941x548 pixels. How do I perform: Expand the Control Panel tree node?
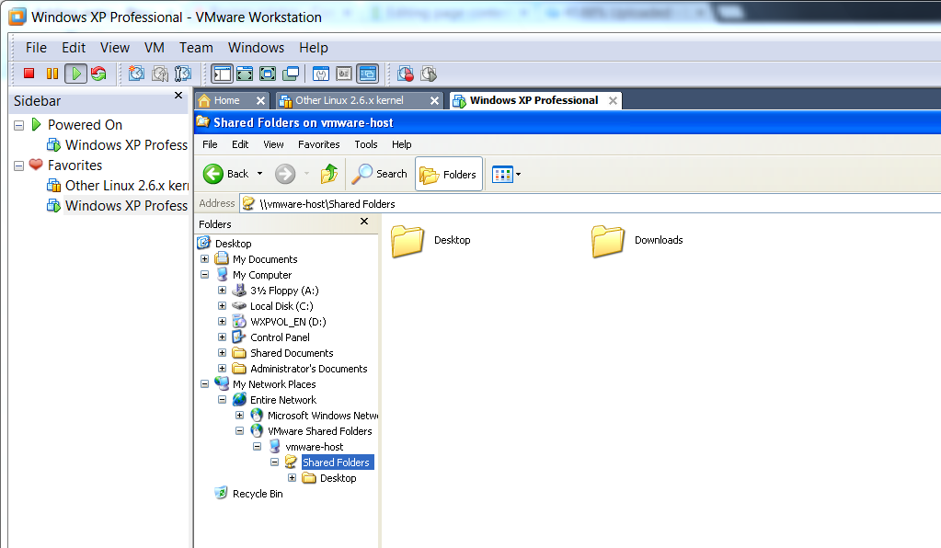(222, 337)
